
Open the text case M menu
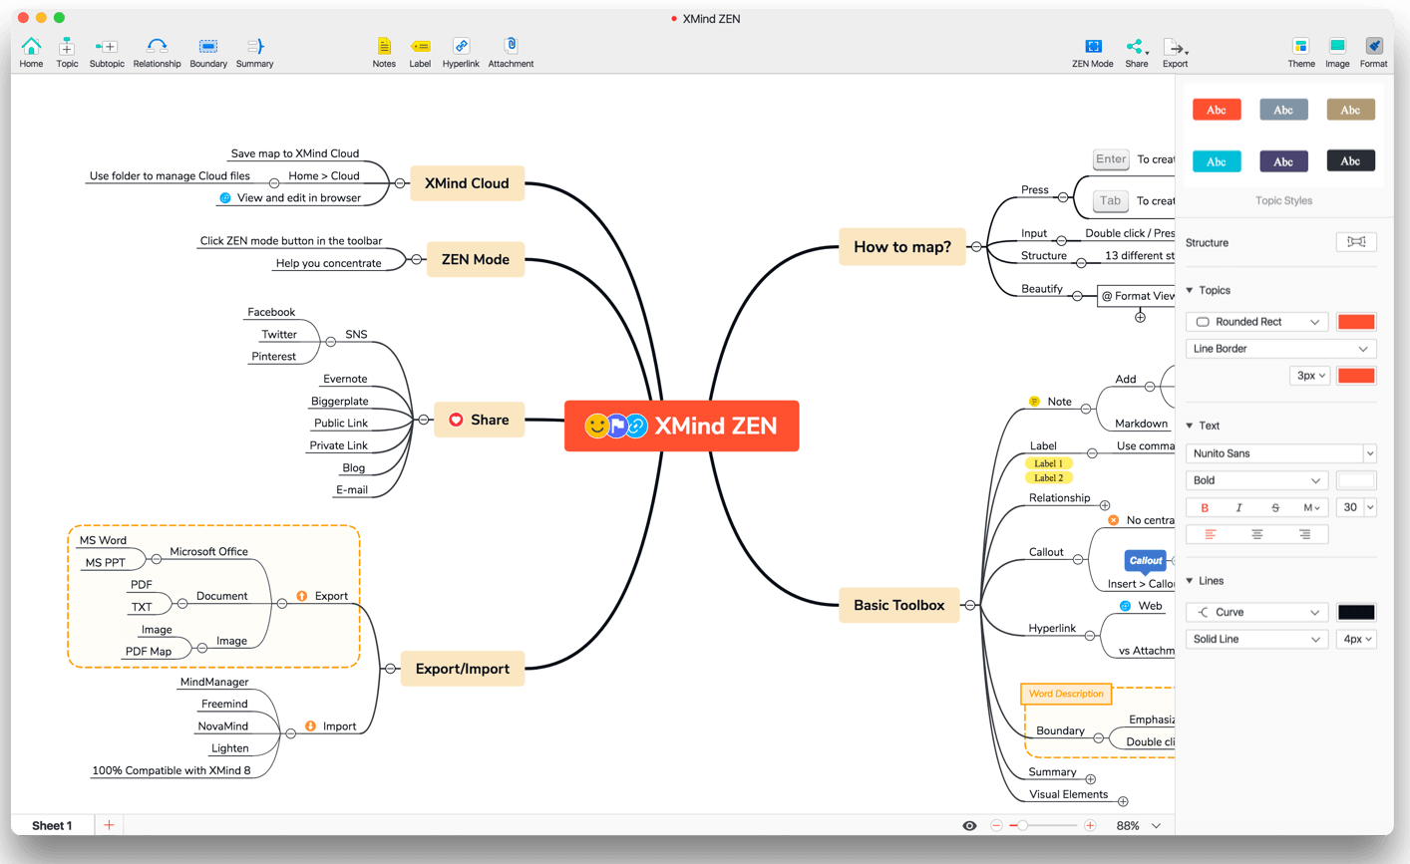(1311, 507)
